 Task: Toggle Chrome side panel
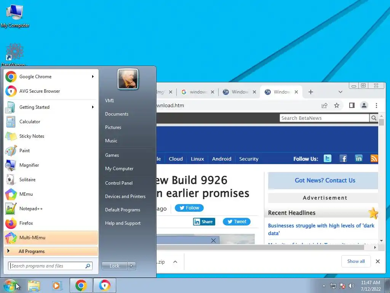(352, 105)
